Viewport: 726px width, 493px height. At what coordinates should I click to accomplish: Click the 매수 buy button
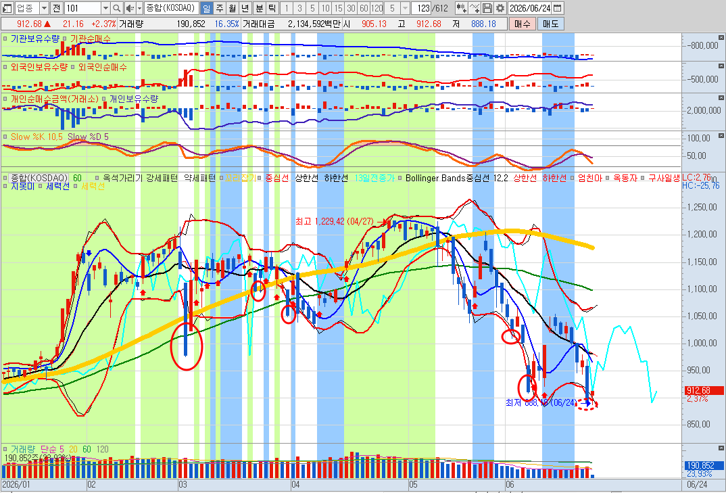coord(523,24)
